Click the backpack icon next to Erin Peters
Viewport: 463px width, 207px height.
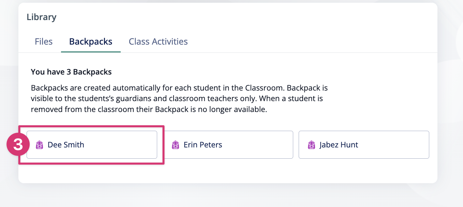[x=176, y=145]
